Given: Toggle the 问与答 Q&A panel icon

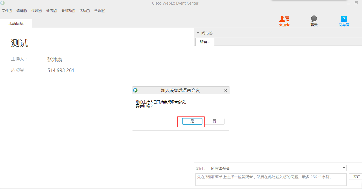Looking at the screenshot, I should point(344,21).
